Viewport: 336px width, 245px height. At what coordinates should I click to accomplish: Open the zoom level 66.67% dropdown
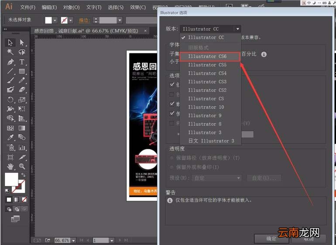coord(73,241)
